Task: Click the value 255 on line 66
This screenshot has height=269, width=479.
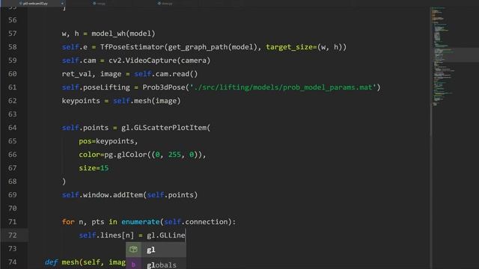Action: pos(174,155)
